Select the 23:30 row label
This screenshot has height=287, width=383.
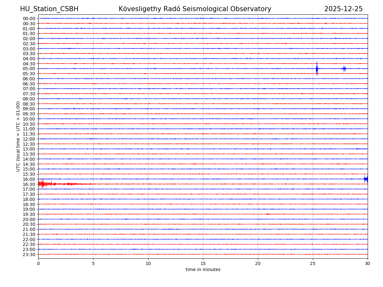click(29, 254)
